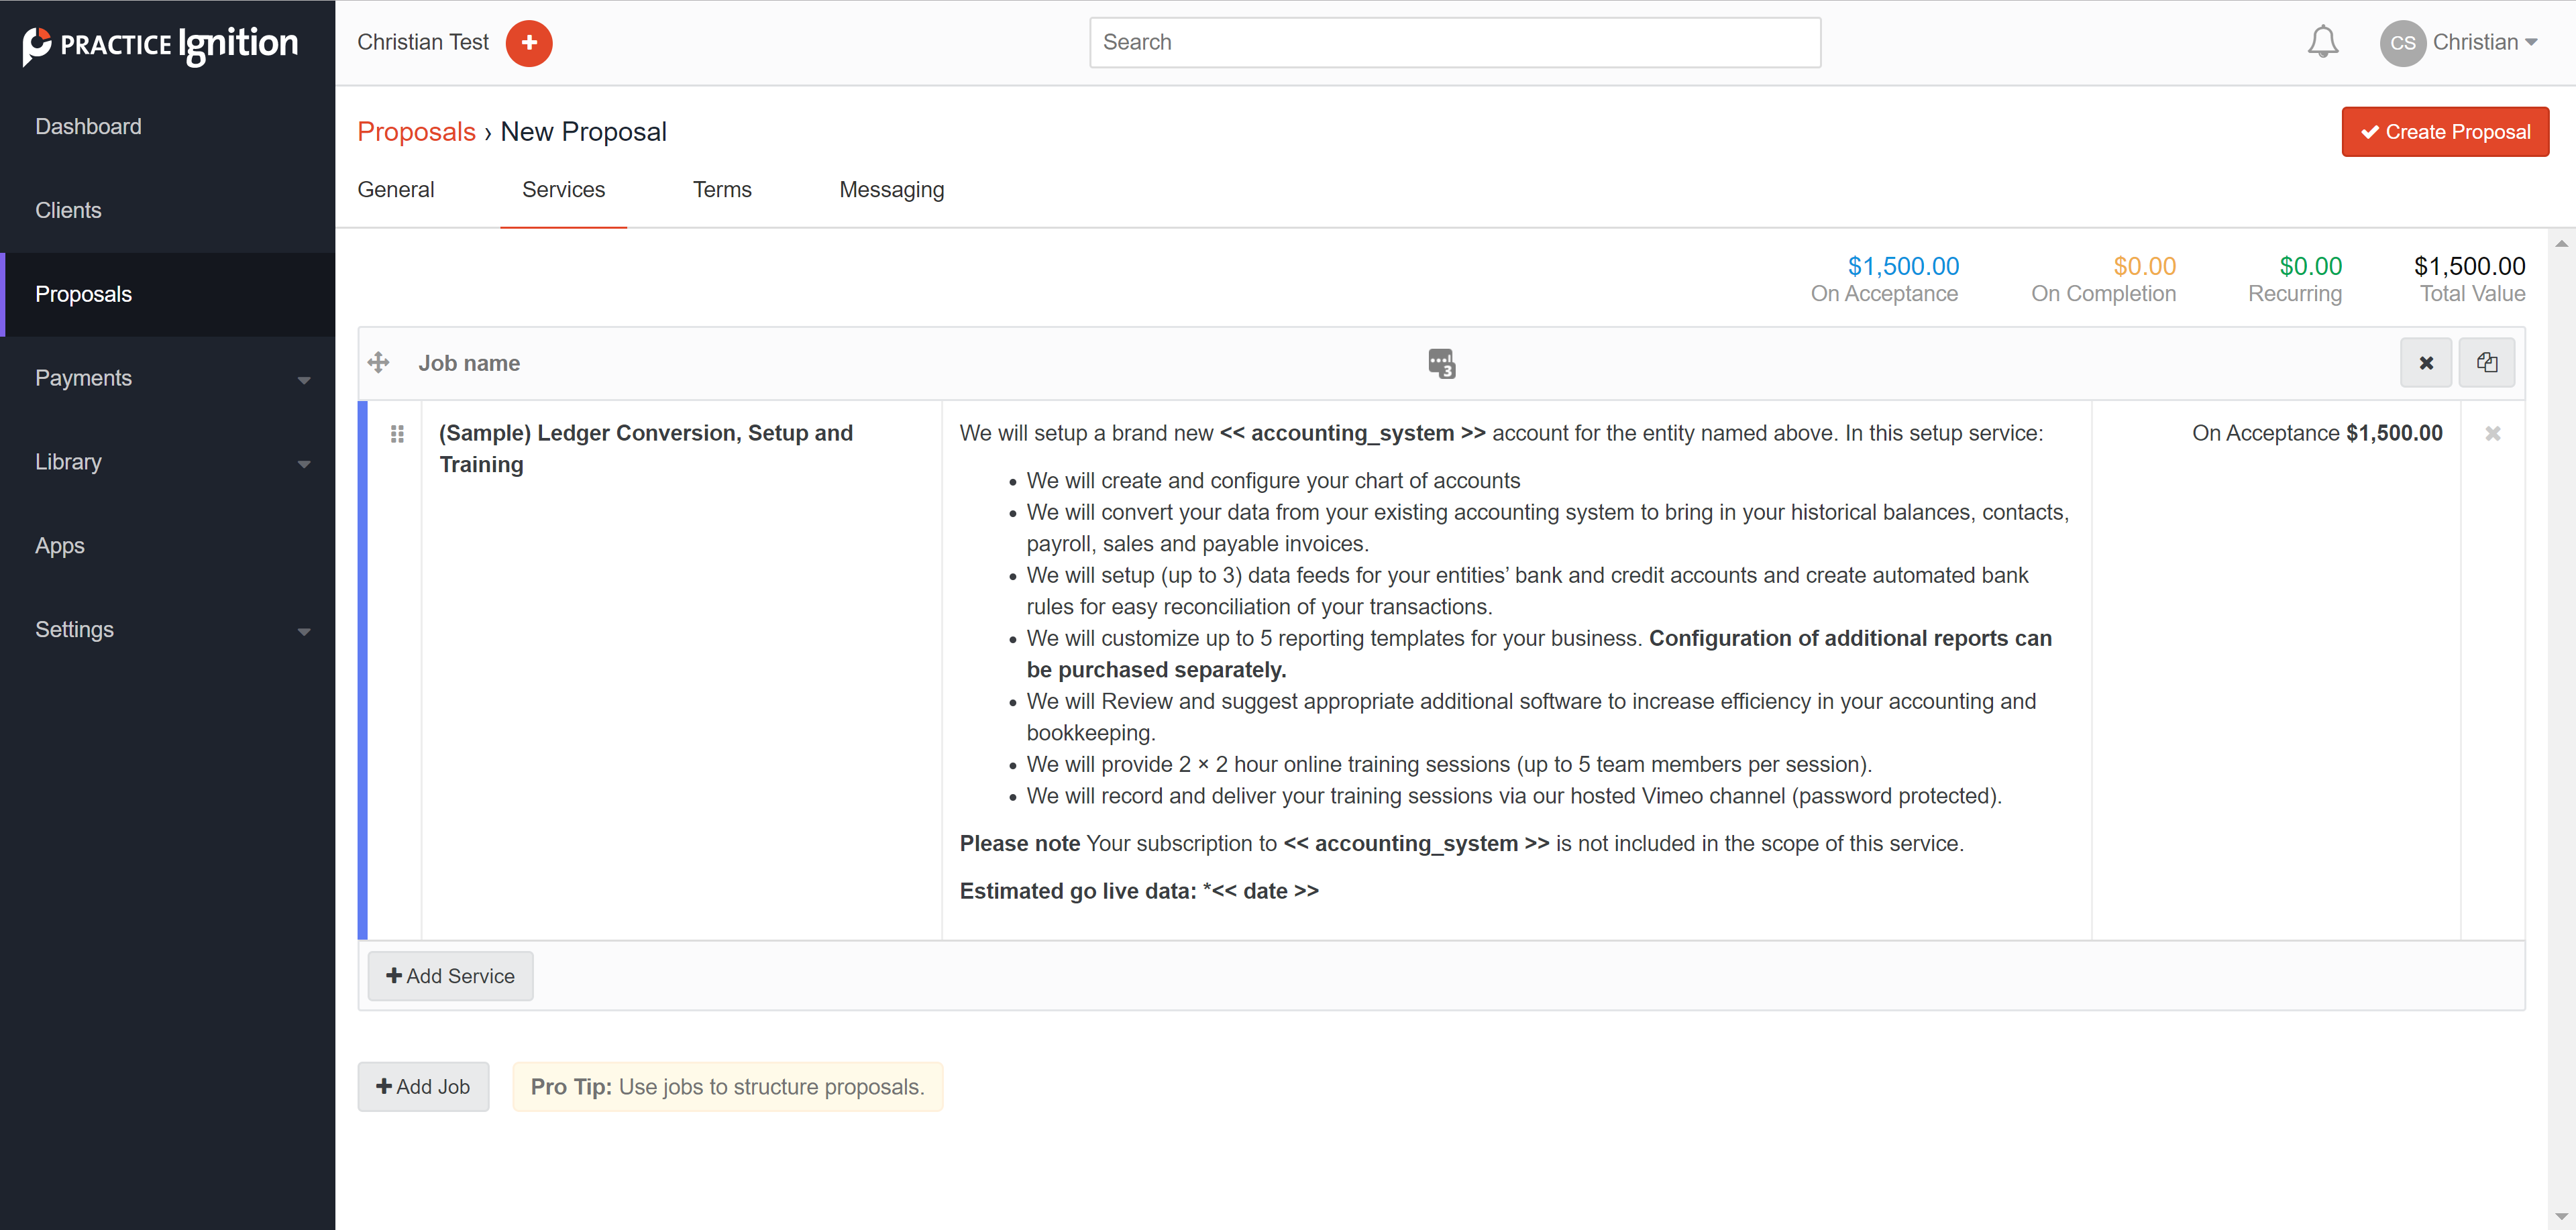The image size is (2576, 1230).
Task: Click the Add Service button
Action: [x=450, y=976]
